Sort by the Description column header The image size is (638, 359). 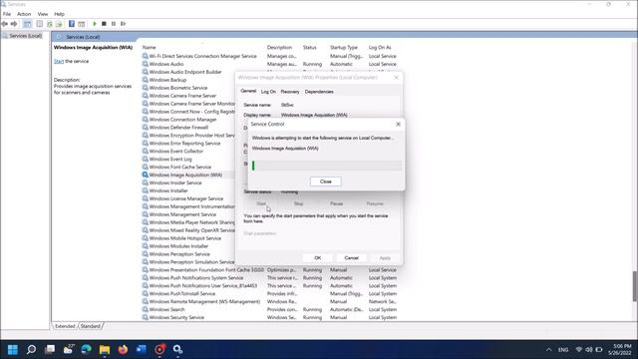tap(279, 48)
